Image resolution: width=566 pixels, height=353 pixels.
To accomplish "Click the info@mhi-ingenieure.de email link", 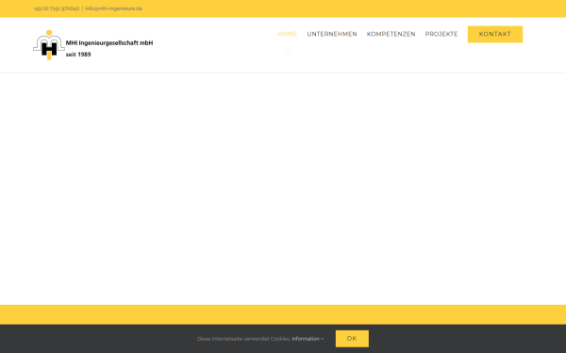I will pos(114,8).
